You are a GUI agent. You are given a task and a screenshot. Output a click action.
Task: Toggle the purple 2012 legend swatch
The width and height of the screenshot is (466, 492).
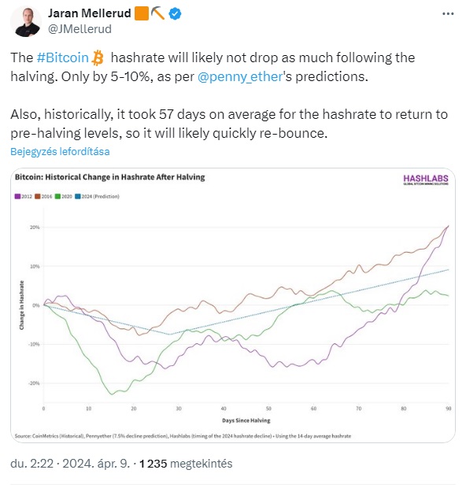(17, 197)
